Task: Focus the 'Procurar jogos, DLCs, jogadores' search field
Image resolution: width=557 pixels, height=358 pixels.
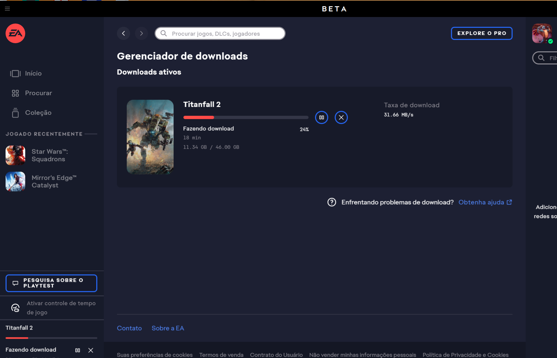Action: (x=220, y=33)
